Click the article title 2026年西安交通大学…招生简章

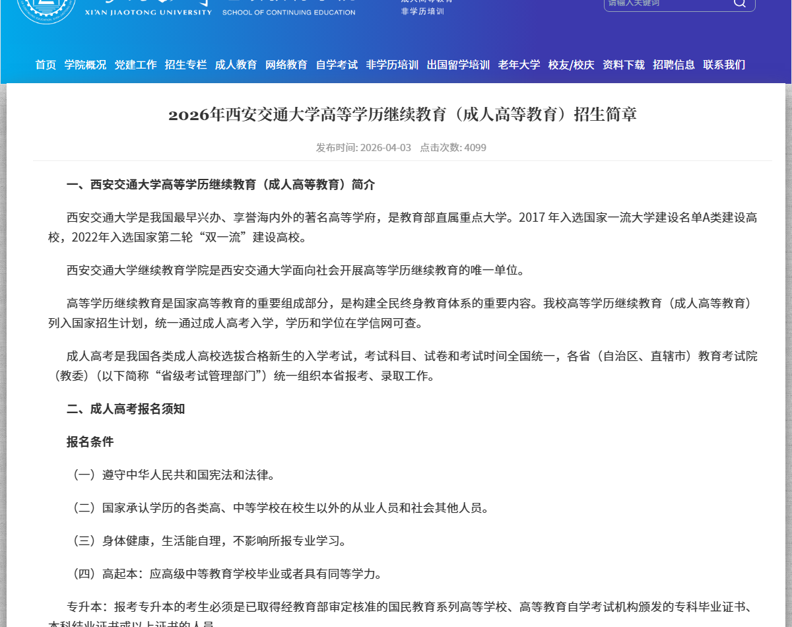pyautogui.click(x=403, y=115)
